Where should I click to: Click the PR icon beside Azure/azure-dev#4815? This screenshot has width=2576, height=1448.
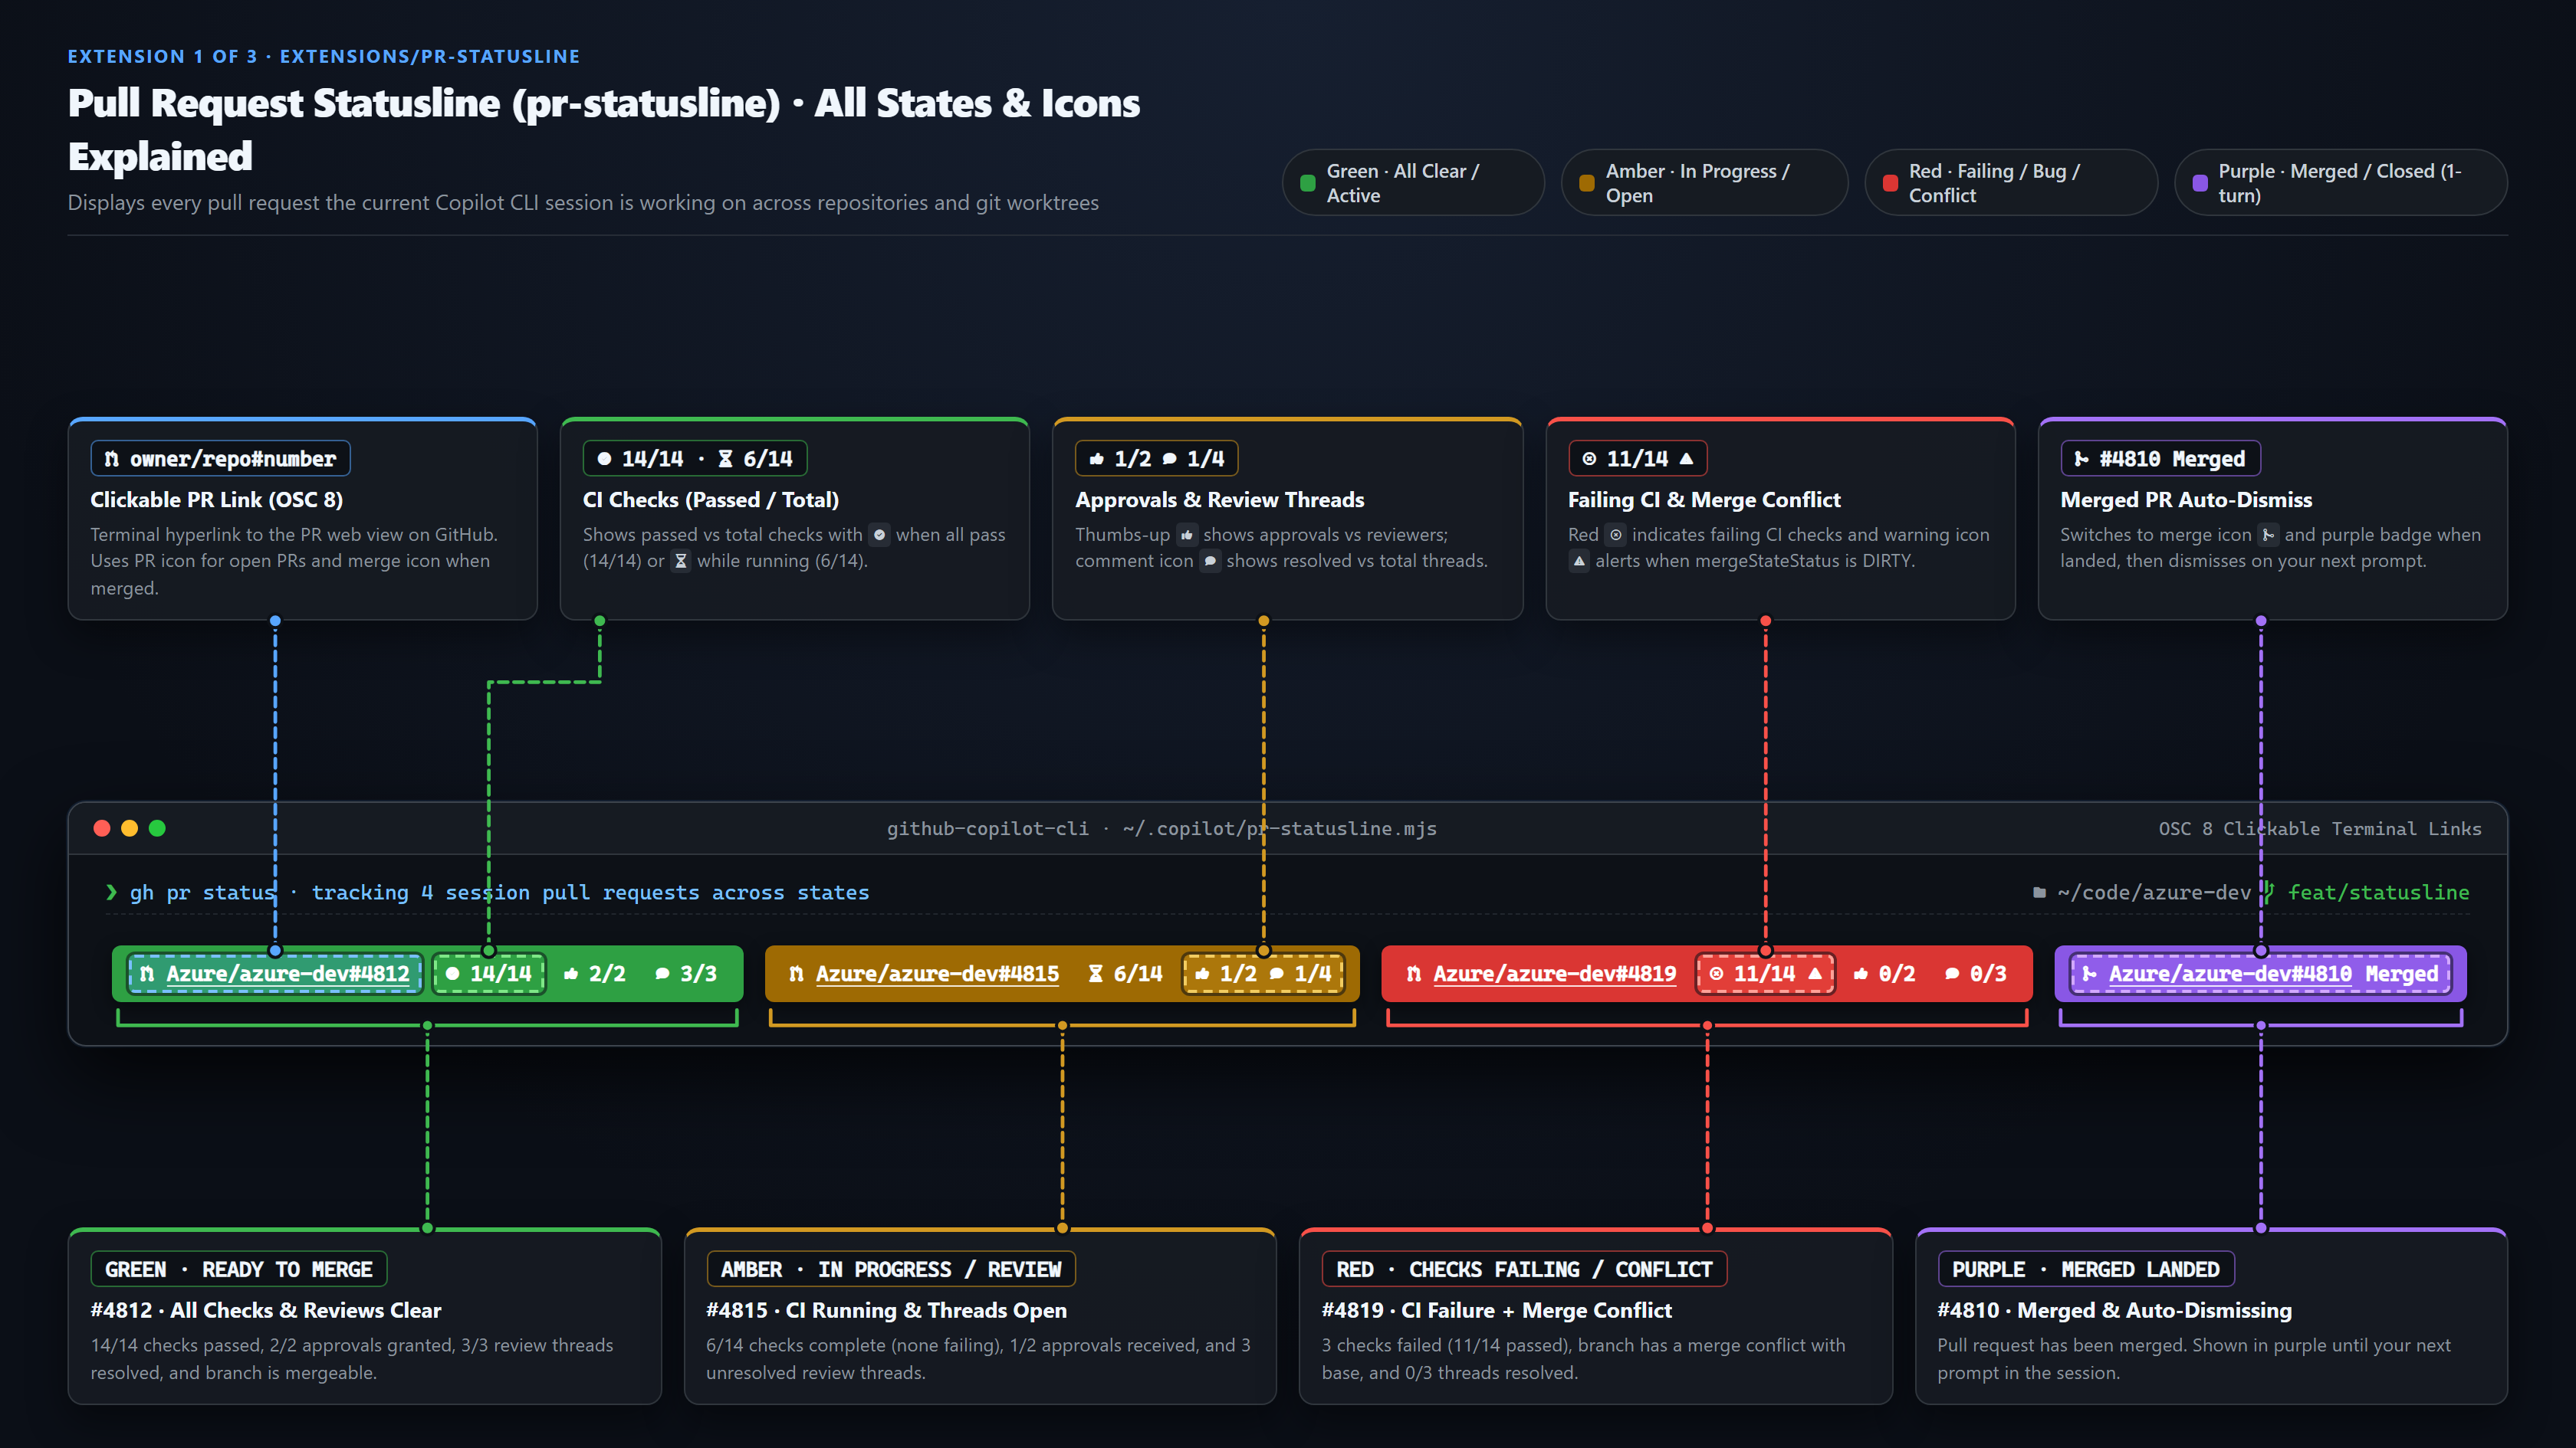tap(796, 973)
